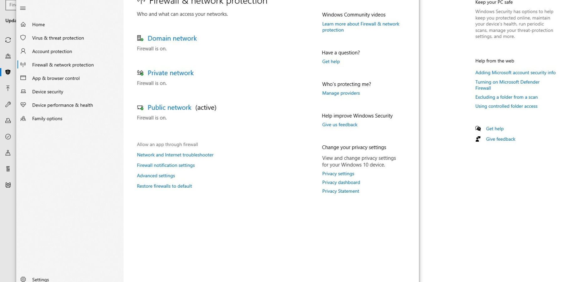This screenshot has width=564, height=282.
Task: Click the Home house icon in the sidebar
Action: (x=23, y=24)
